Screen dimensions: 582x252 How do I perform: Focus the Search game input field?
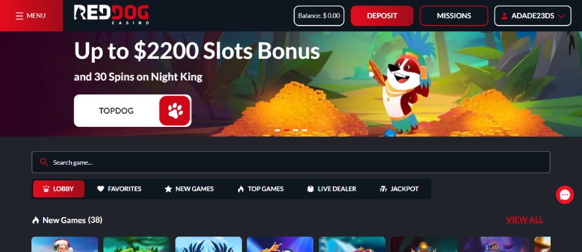click(291, 162)
